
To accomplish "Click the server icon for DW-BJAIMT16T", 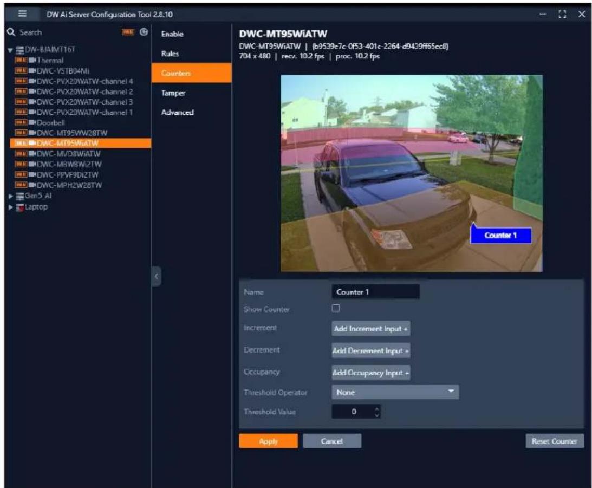I will click(19, 50).
